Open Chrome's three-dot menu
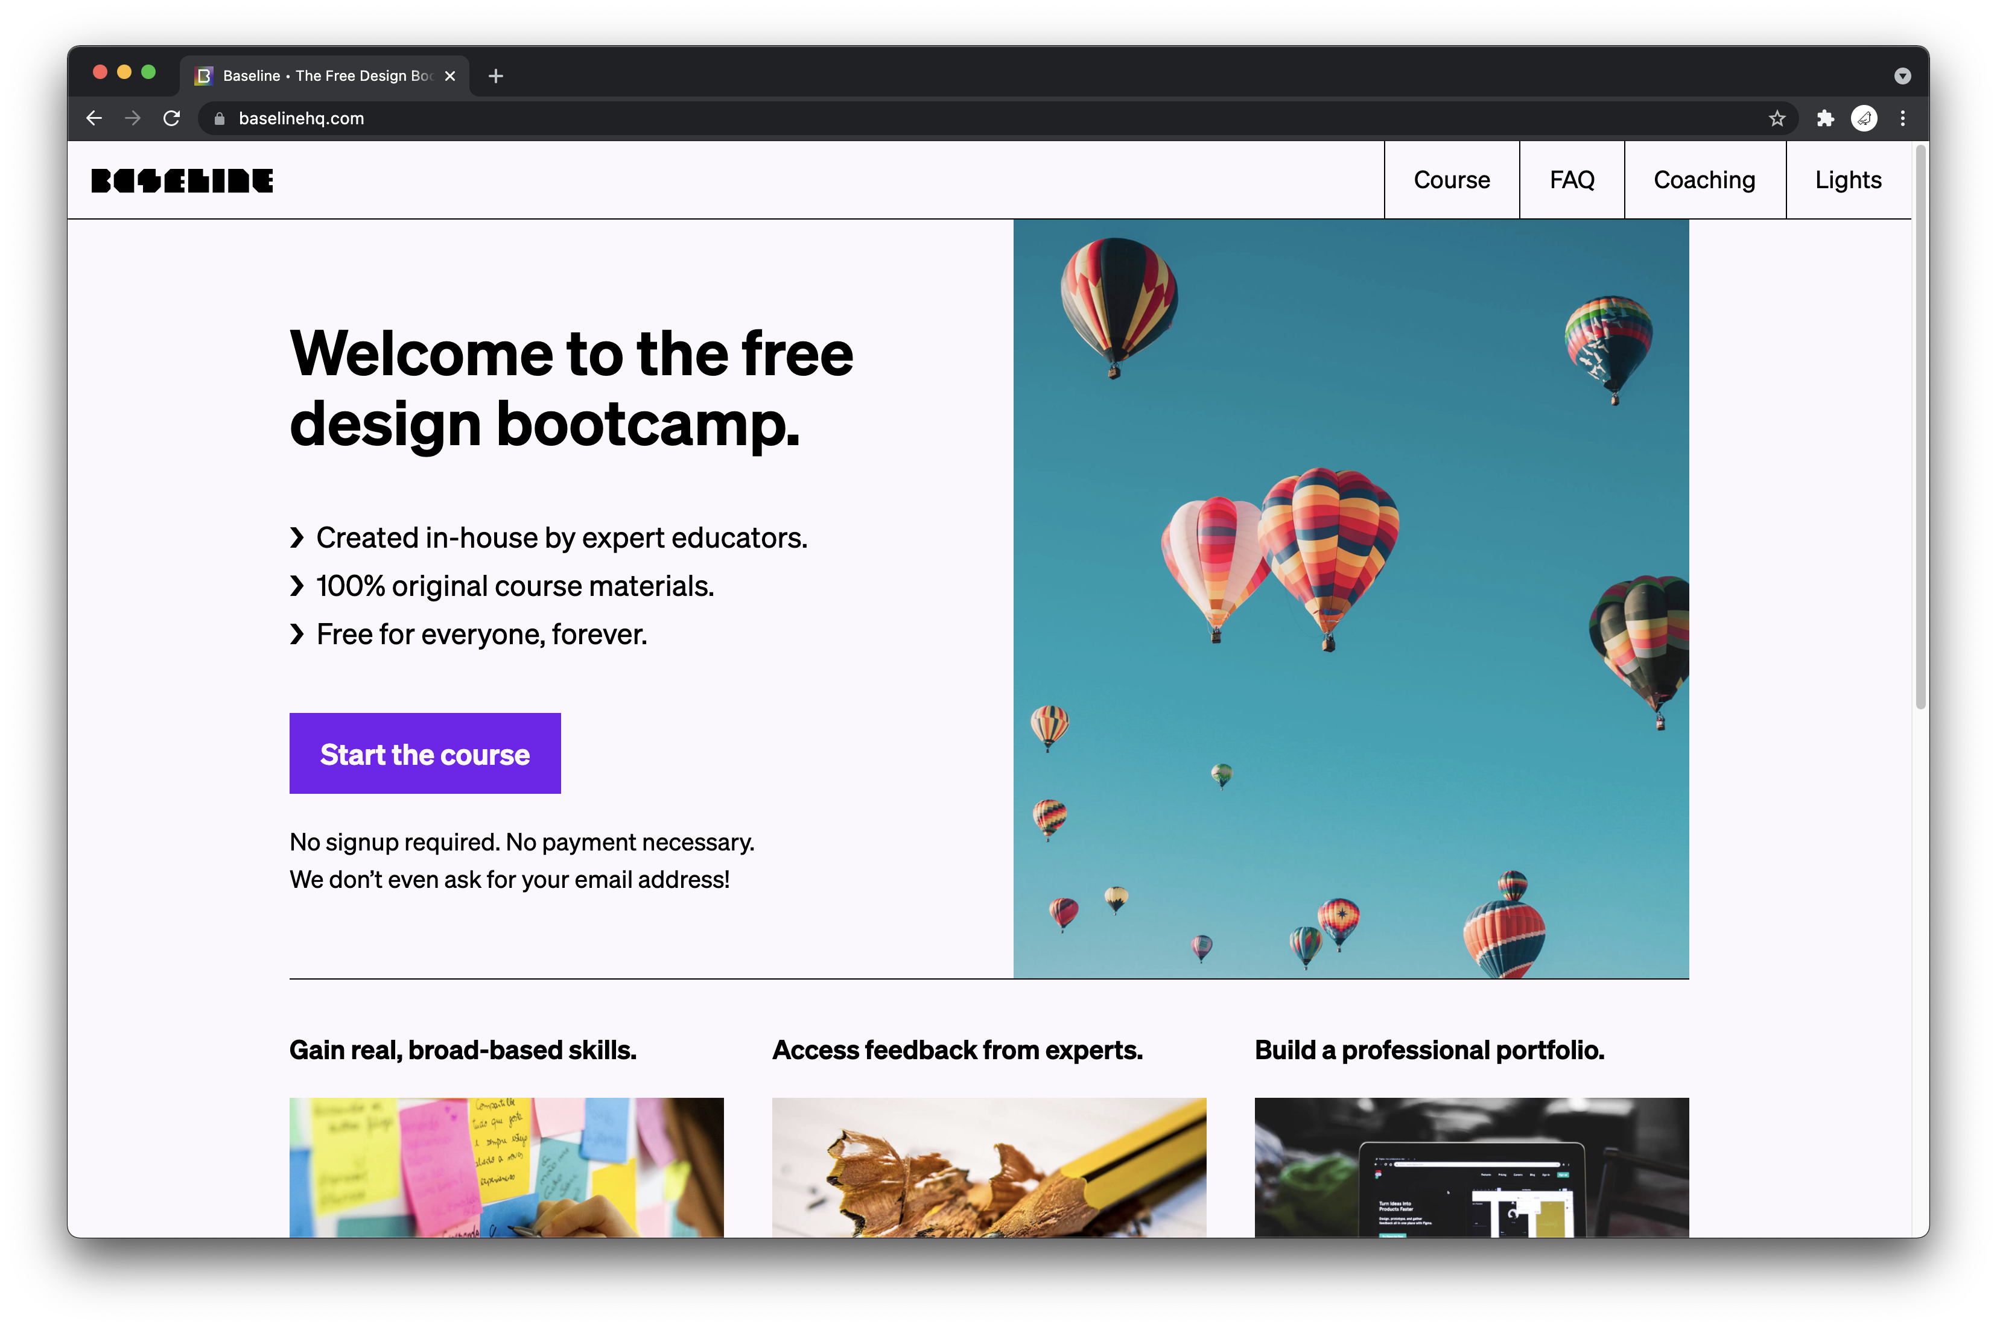The image size is (1997, 1327). pos(1903,118)
